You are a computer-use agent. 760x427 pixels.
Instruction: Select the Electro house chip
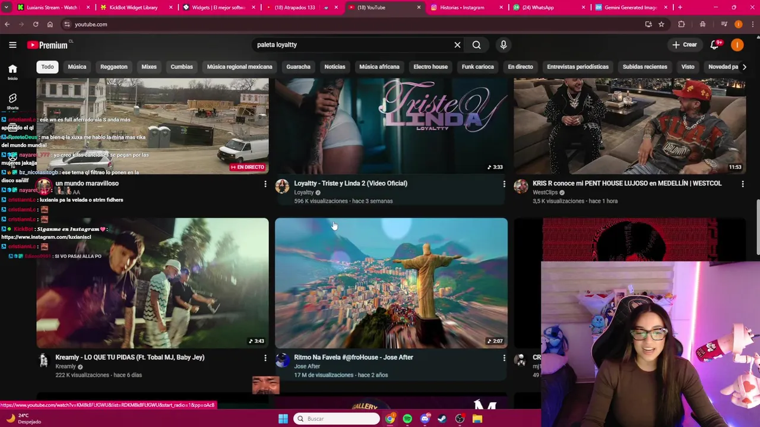click(430, 66)
